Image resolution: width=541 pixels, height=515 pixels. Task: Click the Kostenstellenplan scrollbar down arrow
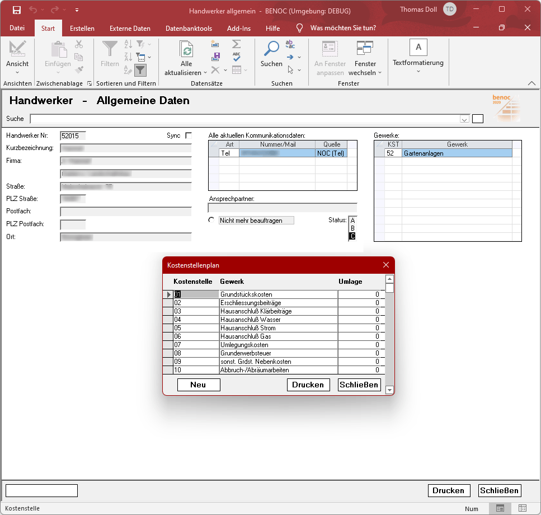coord(390,390)
